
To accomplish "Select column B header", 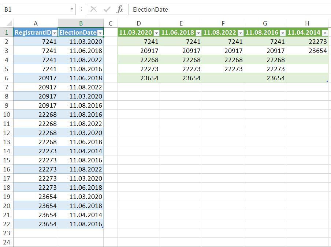I will (x=81, y=23).
